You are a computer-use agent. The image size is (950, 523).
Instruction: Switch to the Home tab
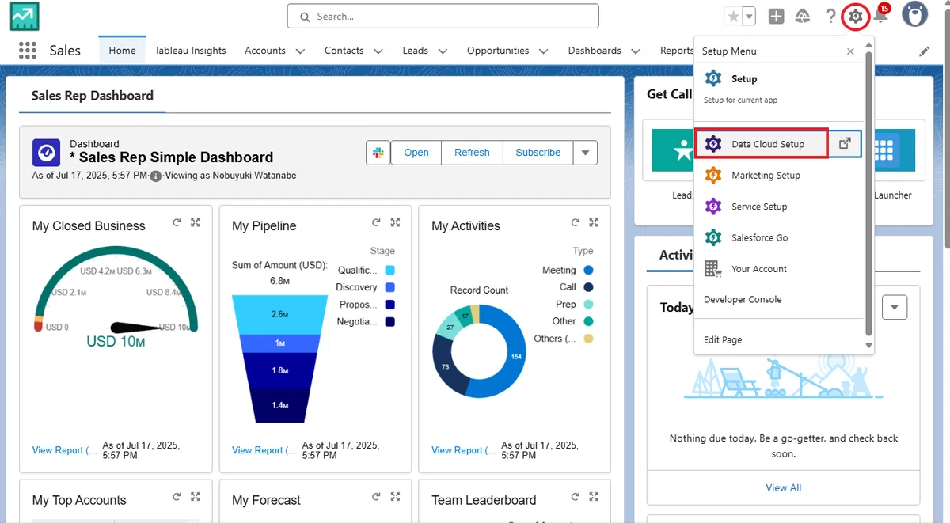click(x=123, y=51)
